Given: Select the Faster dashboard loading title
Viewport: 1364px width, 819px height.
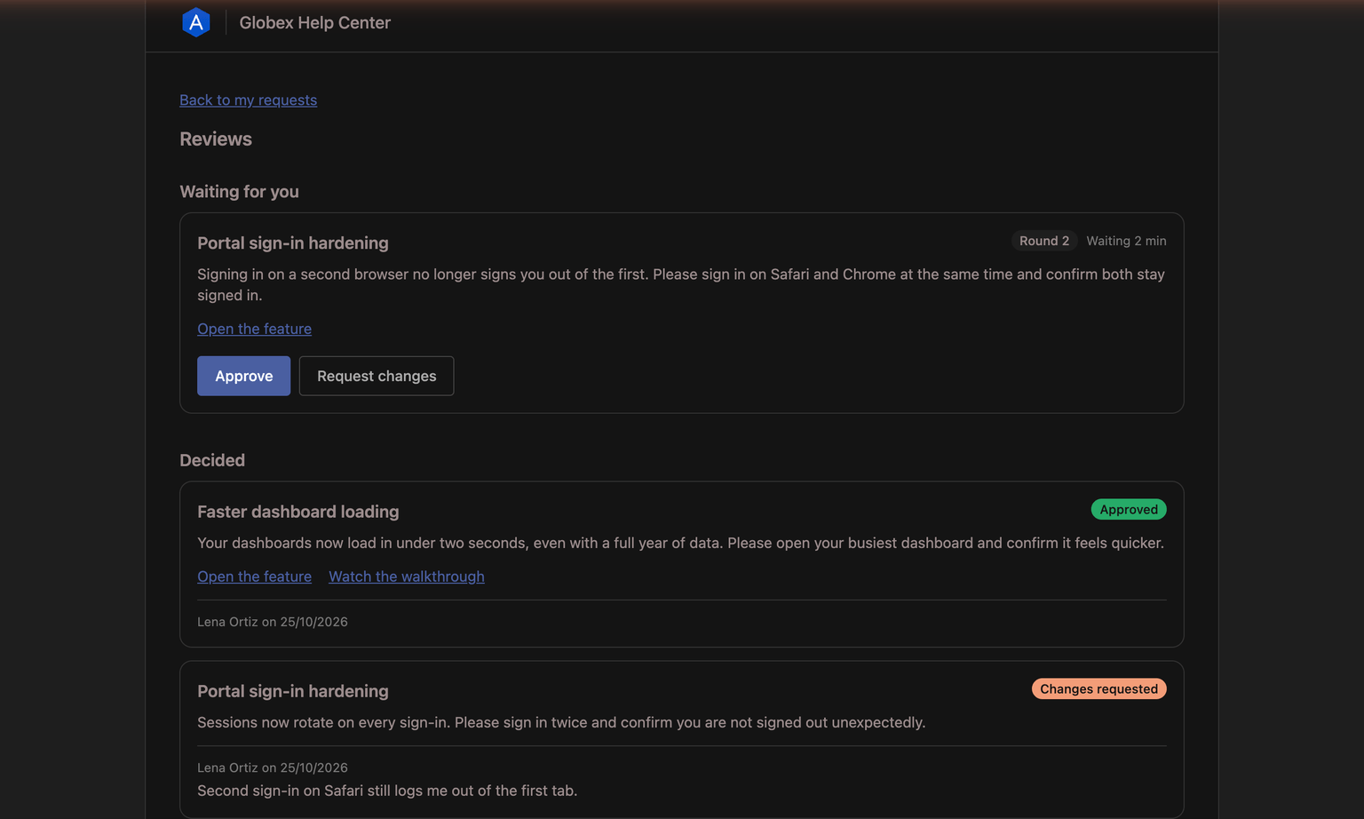Looking at the screenshot, I should click(x=297, y=512).
